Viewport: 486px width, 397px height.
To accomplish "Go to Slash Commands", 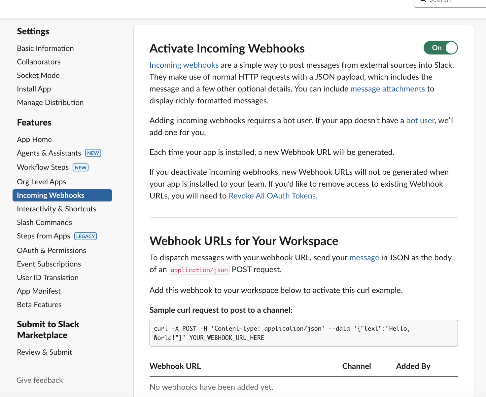I will [45, 222].
